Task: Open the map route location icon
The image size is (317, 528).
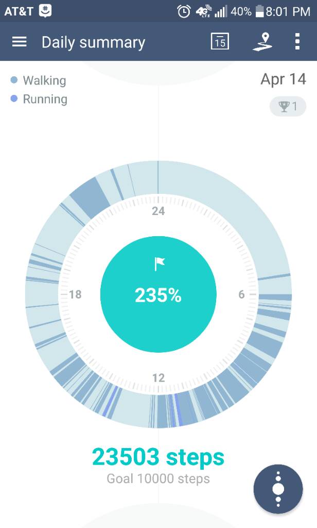Action: tap(262, 42)
